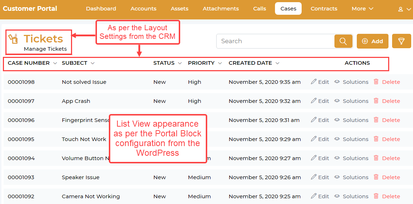The width and height of the screenshot is (413, 204).
Task: Click Delete link for case 00001094
Action: pyautogui.click(x=391, y=158)
